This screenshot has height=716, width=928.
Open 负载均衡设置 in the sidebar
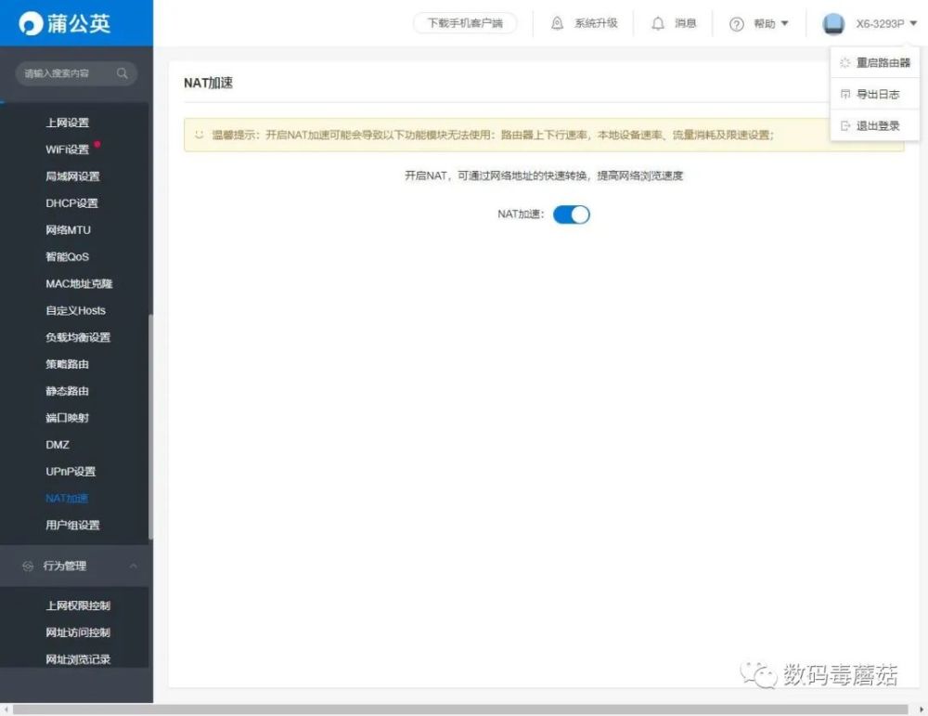click(78, 337)
